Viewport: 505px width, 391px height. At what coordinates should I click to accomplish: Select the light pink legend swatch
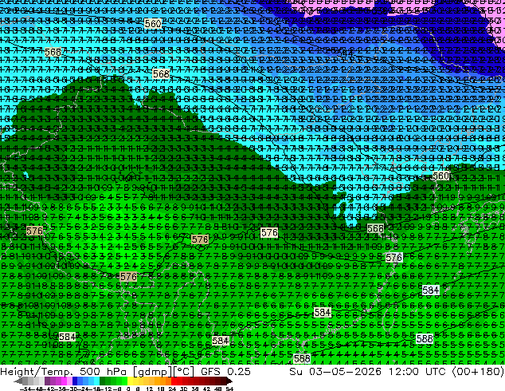[69, 381]
